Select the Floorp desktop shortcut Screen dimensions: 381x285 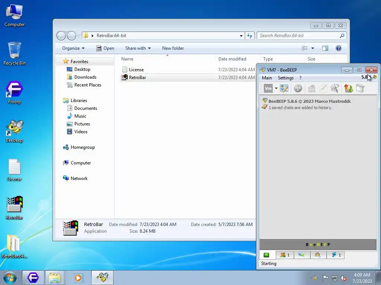pos(15,92)
